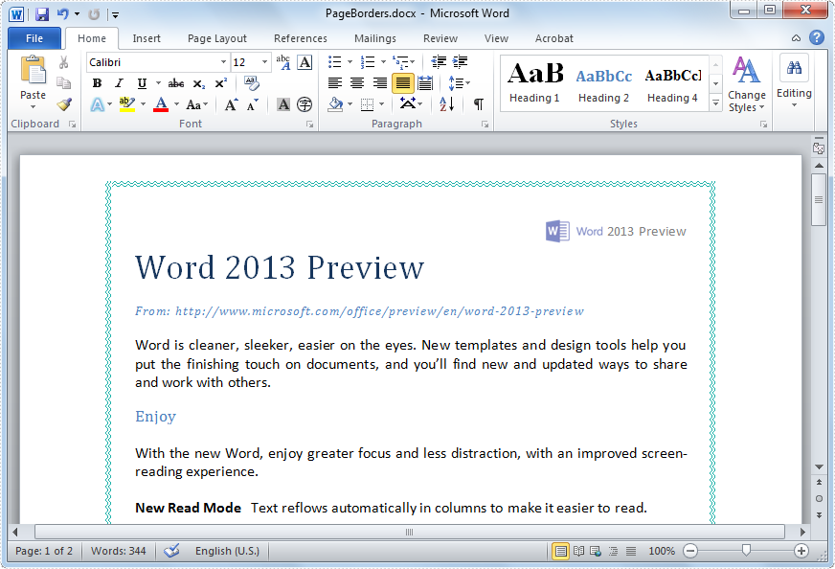
Task: Switch to Full Screen Reading view
Action: 578,551
